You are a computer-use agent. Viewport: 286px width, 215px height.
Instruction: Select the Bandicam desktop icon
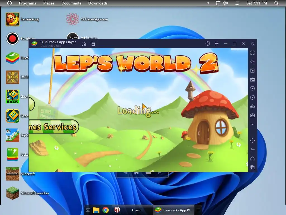[12, 39]
